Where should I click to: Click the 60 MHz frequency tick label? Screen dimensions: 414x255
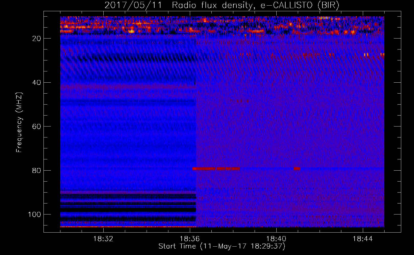(37, 127)
